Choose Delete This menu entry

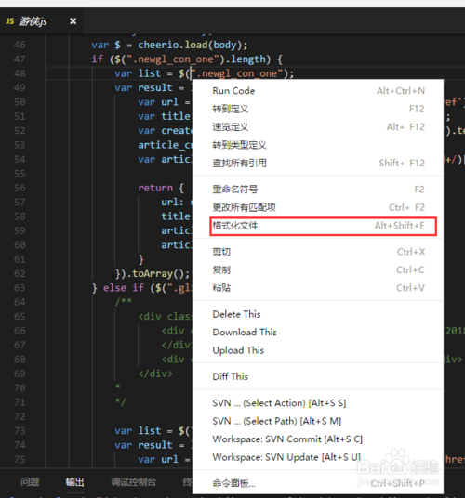(318, 314)
